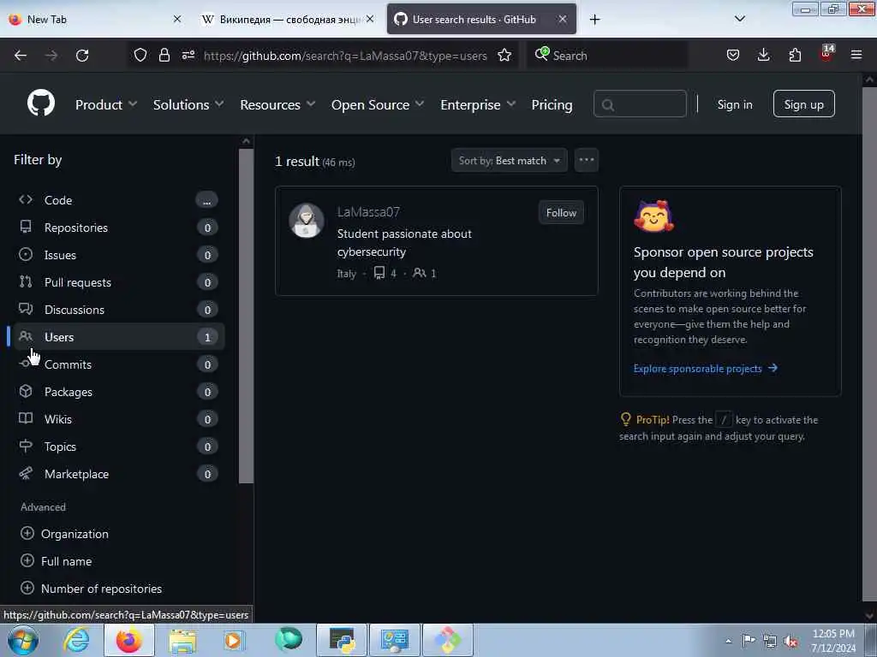Screen dimensions: 877x657
Task: Switch to the New Tab browser tab
Action: (95, 19)
